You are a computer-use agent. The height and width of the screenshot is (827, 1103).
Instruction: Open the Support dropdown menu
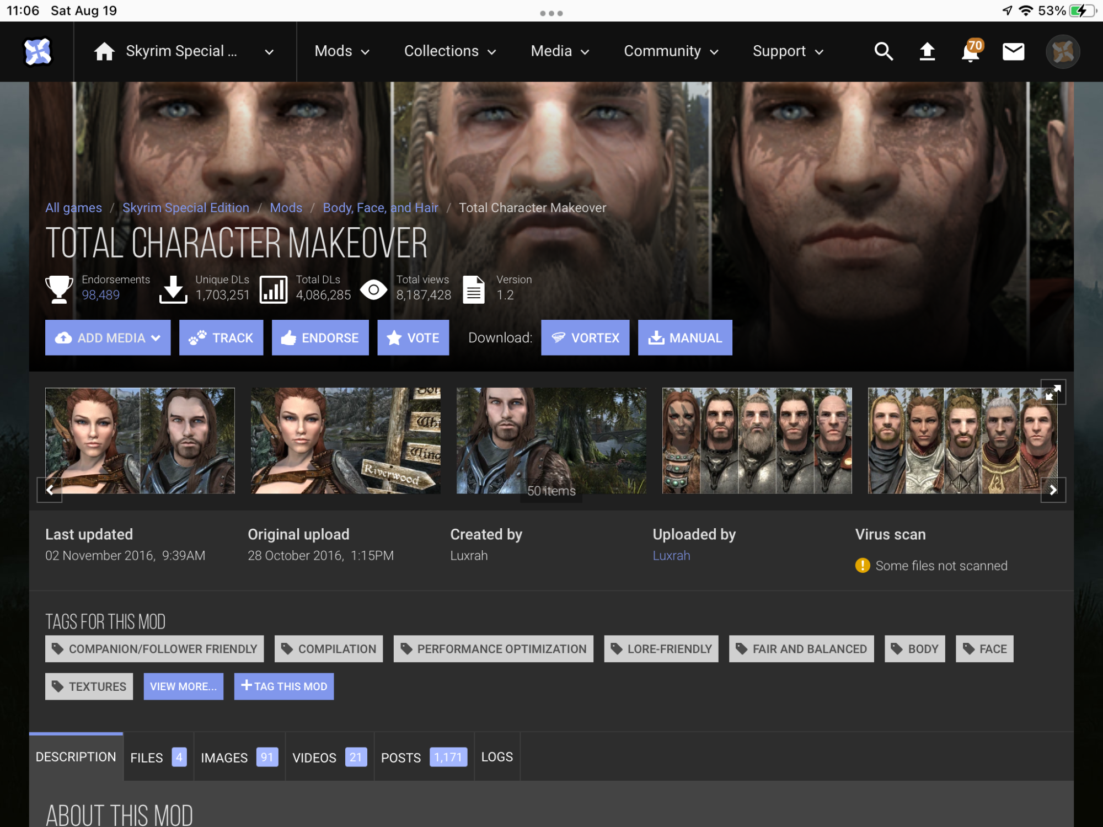[x=788, y=51]
